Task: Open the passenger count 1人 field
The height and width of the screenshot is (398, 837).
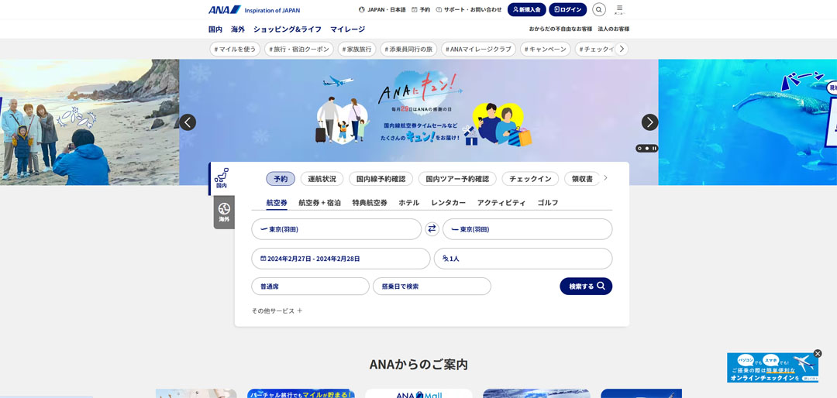Action: 523,259
